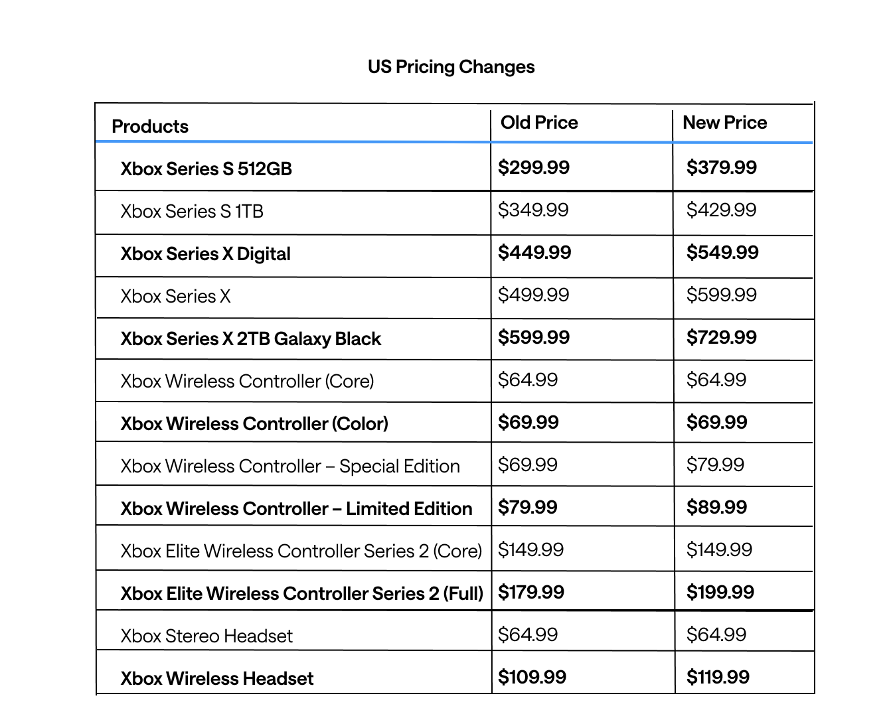This screenshot has width=891, height=726.
Task: Select the Xbox Series X Digital product cell
Action: coord(205,254)
